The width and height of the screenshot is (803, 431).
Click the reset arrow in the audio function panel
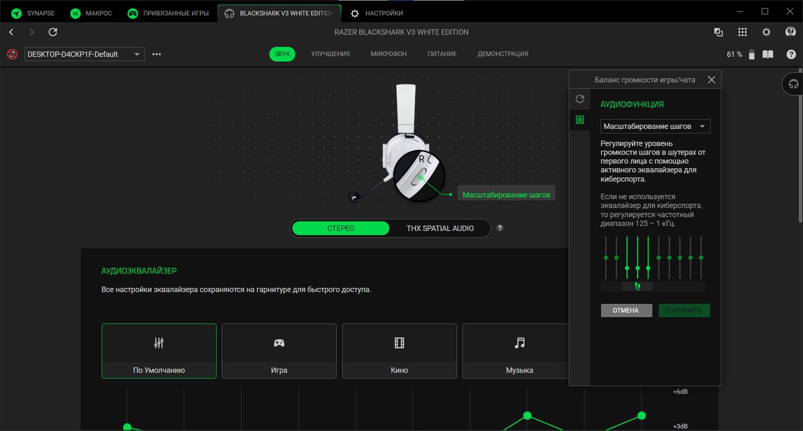(579, 99)
